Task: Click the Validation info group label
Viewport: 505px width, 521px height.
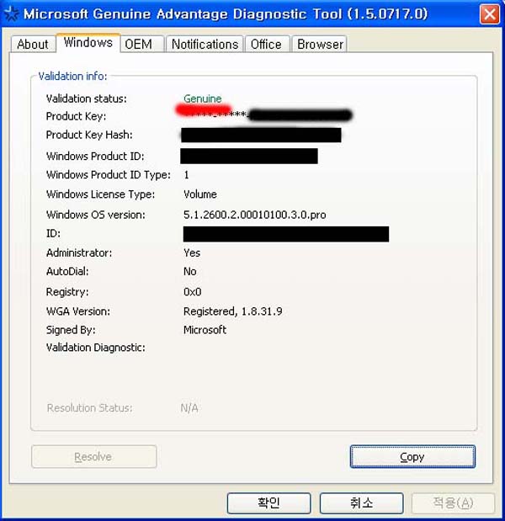Action: click(72, 76)
